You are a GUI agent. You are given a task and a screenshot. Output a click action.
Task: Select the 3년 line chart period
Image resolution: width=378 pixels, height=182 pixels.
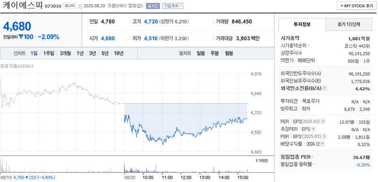coord(92,53)
